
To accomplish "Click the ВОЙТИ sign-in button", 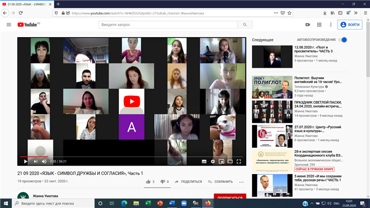I will click(x=350, y=24).
